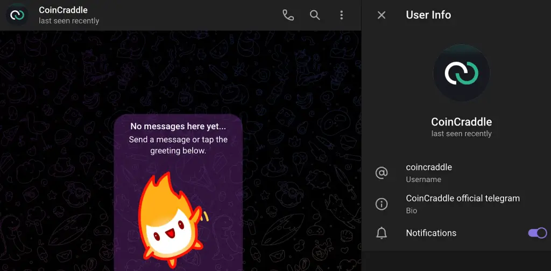Click the bell Notifications icon
551x271 pixels.
[382, 233]
